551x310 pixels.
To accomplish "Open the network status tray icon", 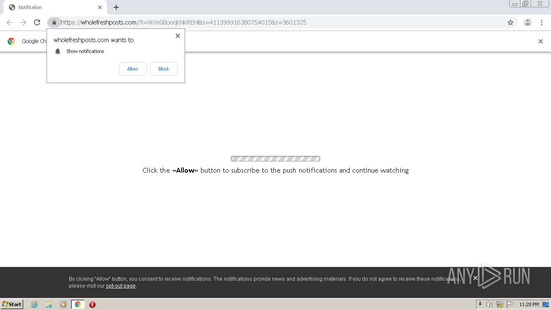I will pos(500,304).
